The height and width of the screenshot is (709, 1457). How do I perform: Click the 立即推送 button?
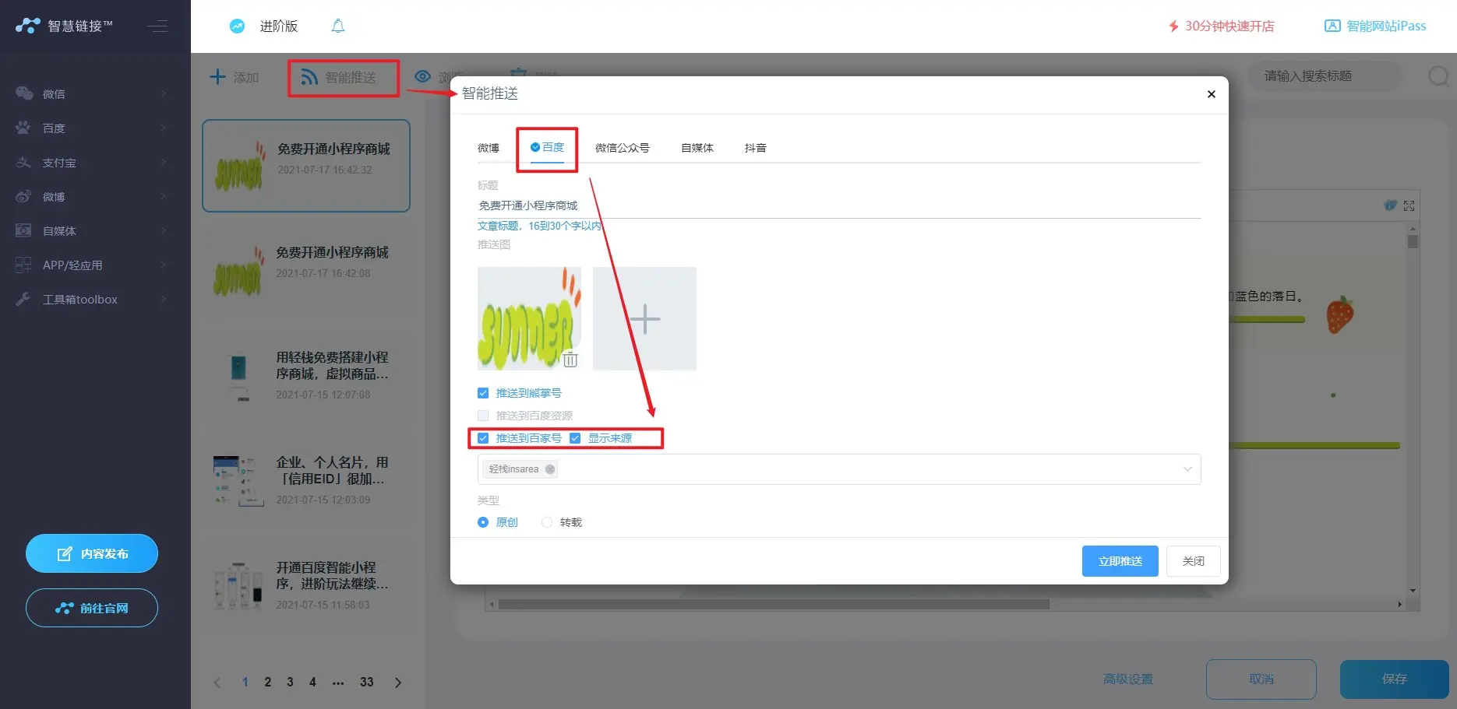point(1120,561)
